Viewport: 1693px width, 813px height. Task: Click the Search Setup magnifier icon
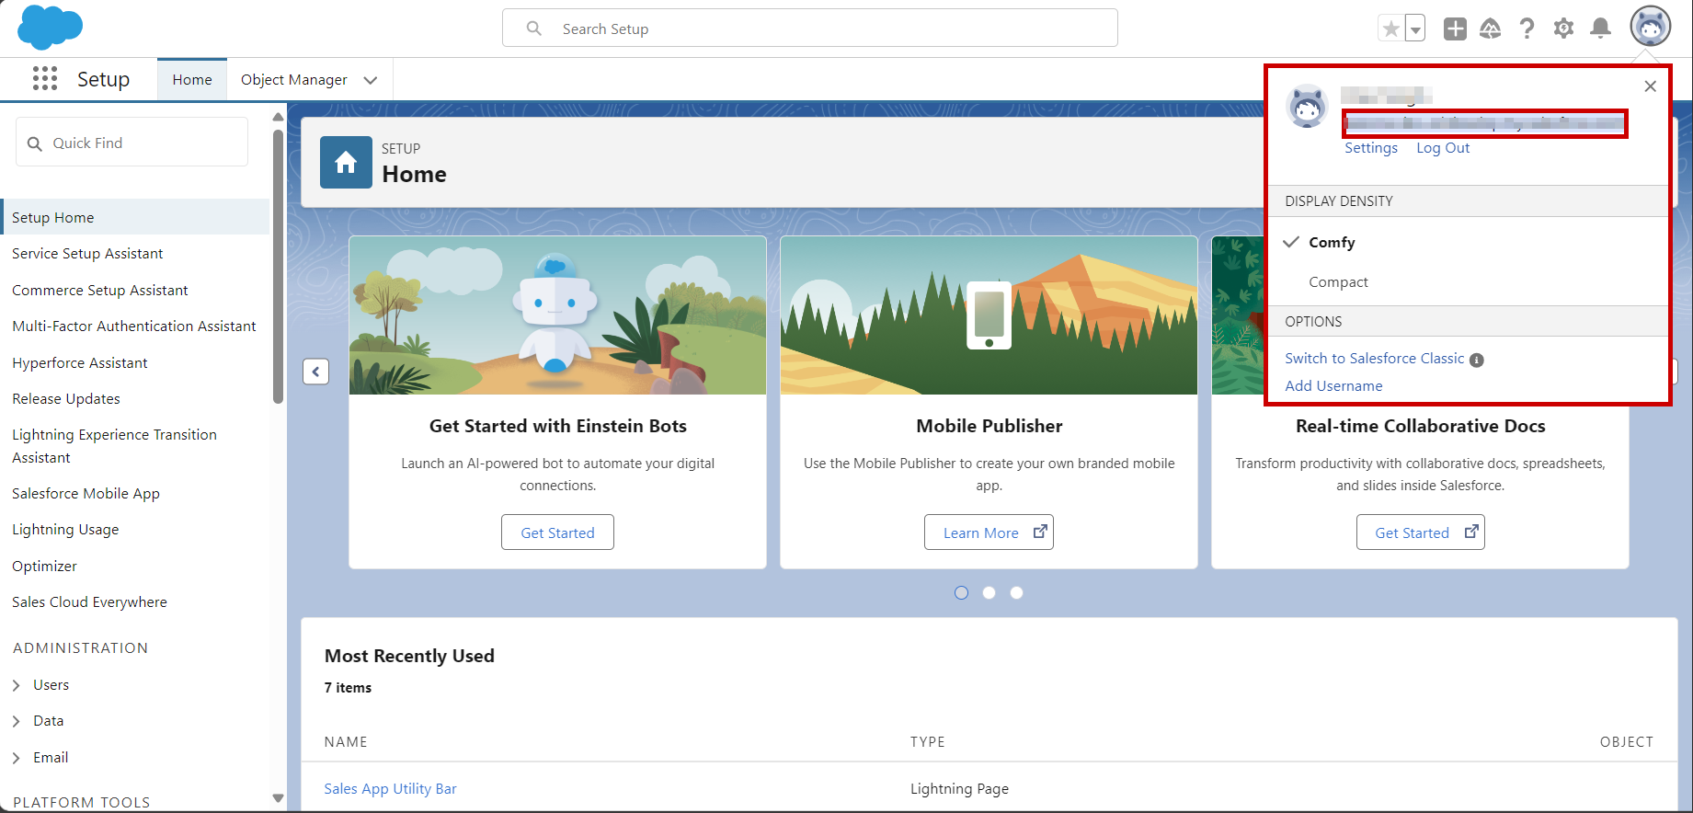(x=534, y=29)
